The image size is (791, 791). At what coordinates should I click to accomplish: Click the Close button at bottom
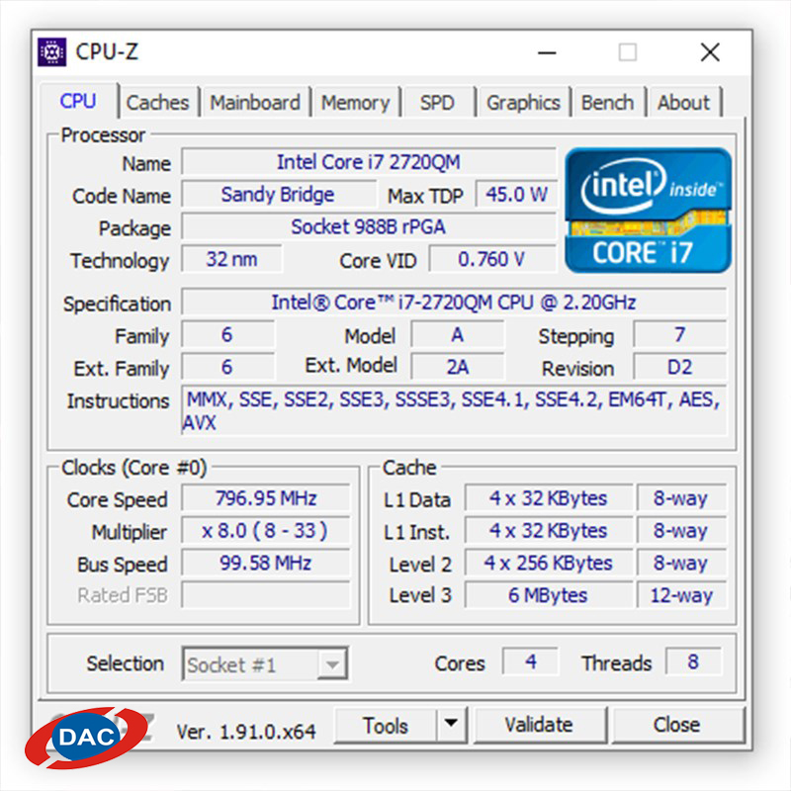[x=677, y=725]
